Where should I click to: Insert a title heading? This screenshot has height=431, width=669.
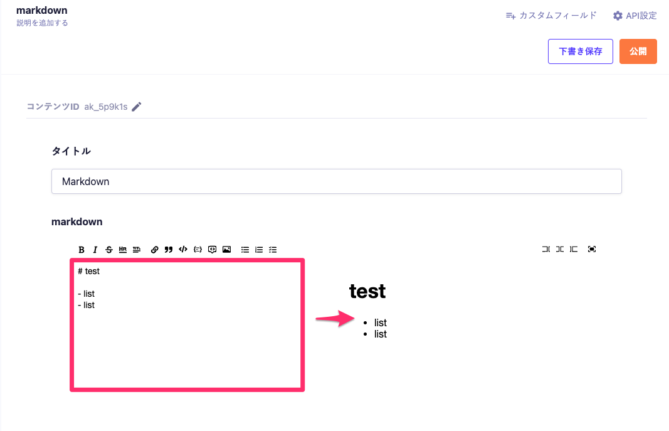[137, 249]
